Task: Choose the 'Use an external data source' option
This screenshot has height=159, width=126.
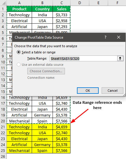Action: (x=19, y=65)
